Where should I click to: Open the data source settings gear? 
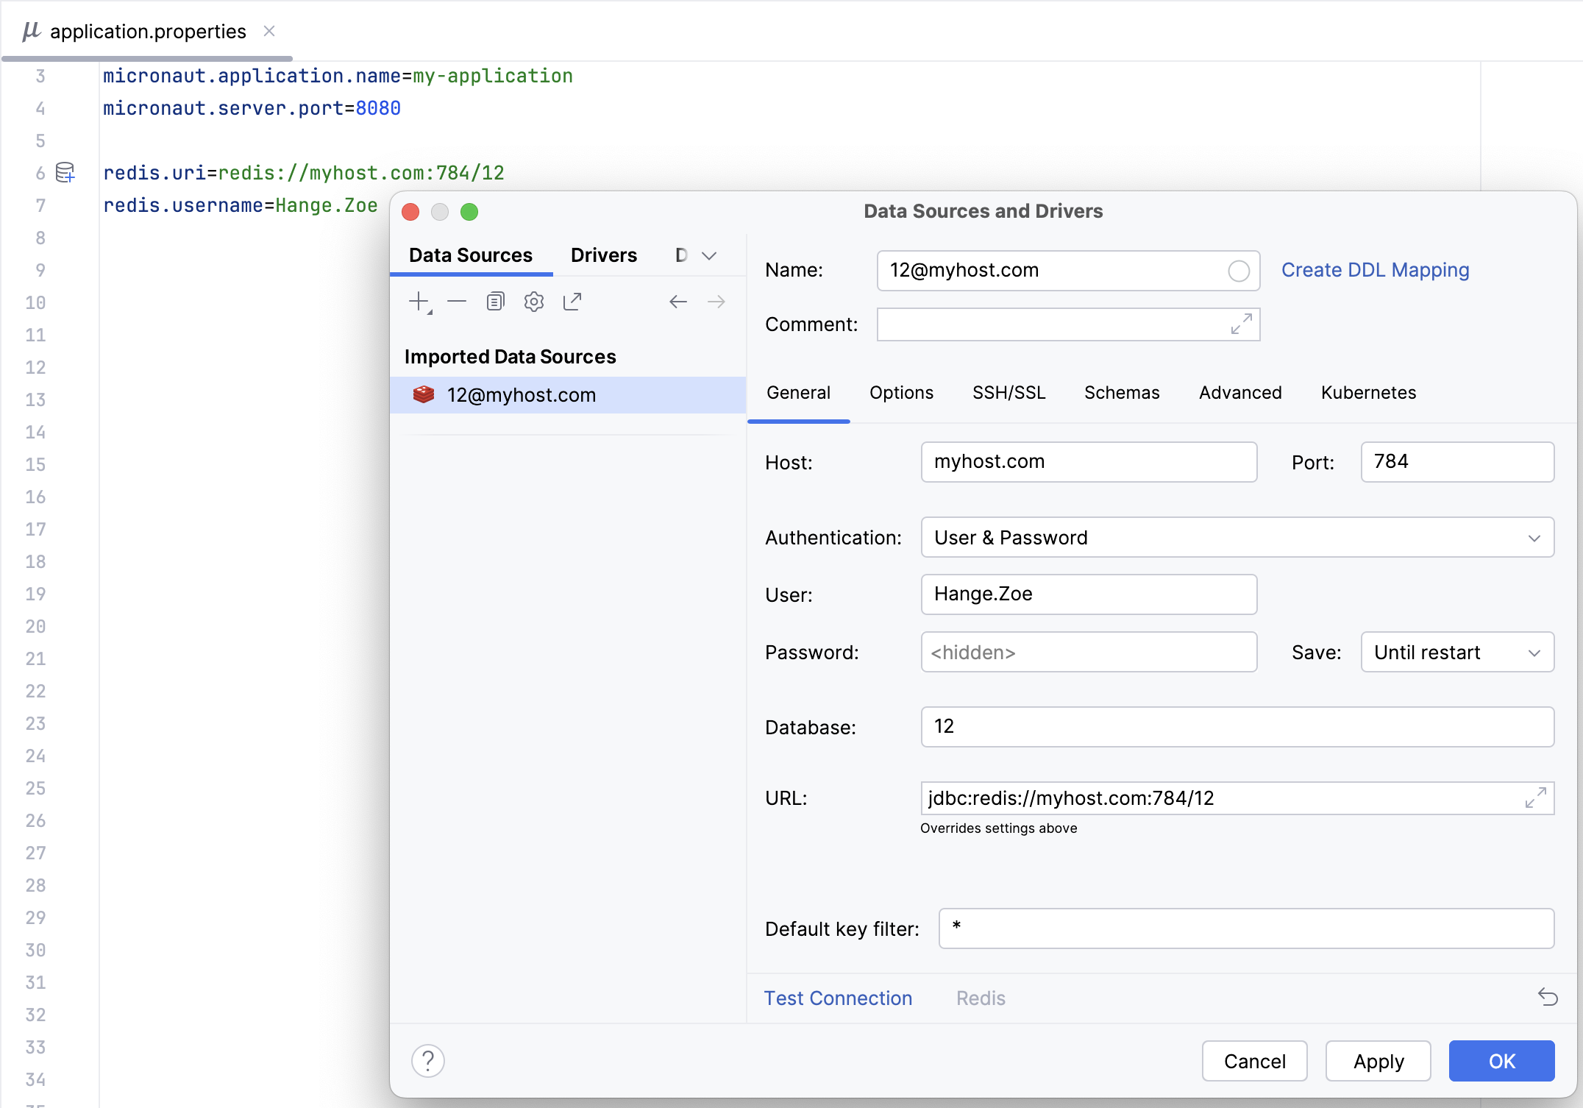coord(534,301)
